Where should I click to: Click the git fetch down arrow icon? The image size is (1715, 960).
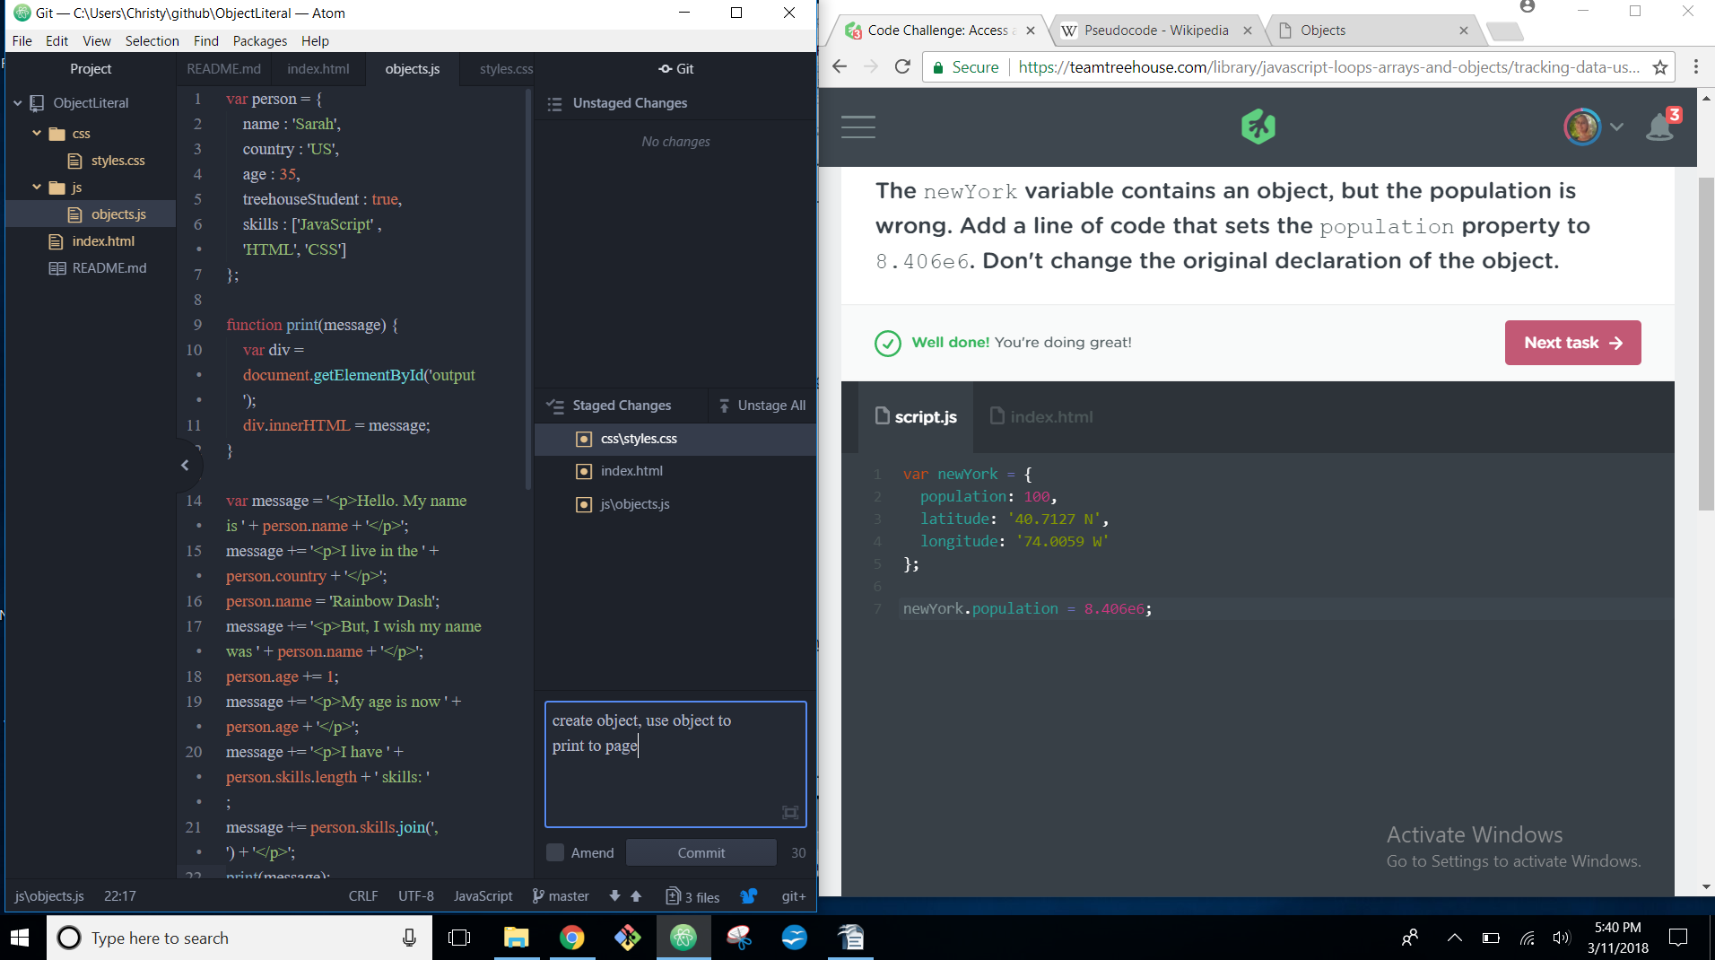point(614,895)
